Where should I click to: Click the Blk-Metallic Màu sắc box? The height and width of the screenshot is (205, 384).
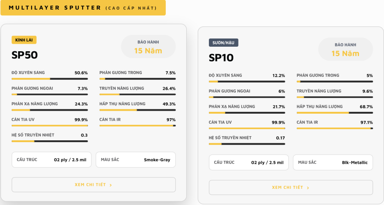[333, 162]
